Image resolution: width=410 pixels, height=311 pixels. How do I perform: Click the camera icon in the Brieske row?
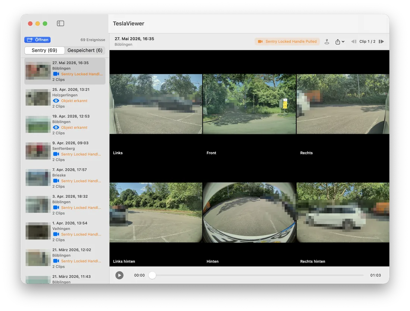point(56,181)
